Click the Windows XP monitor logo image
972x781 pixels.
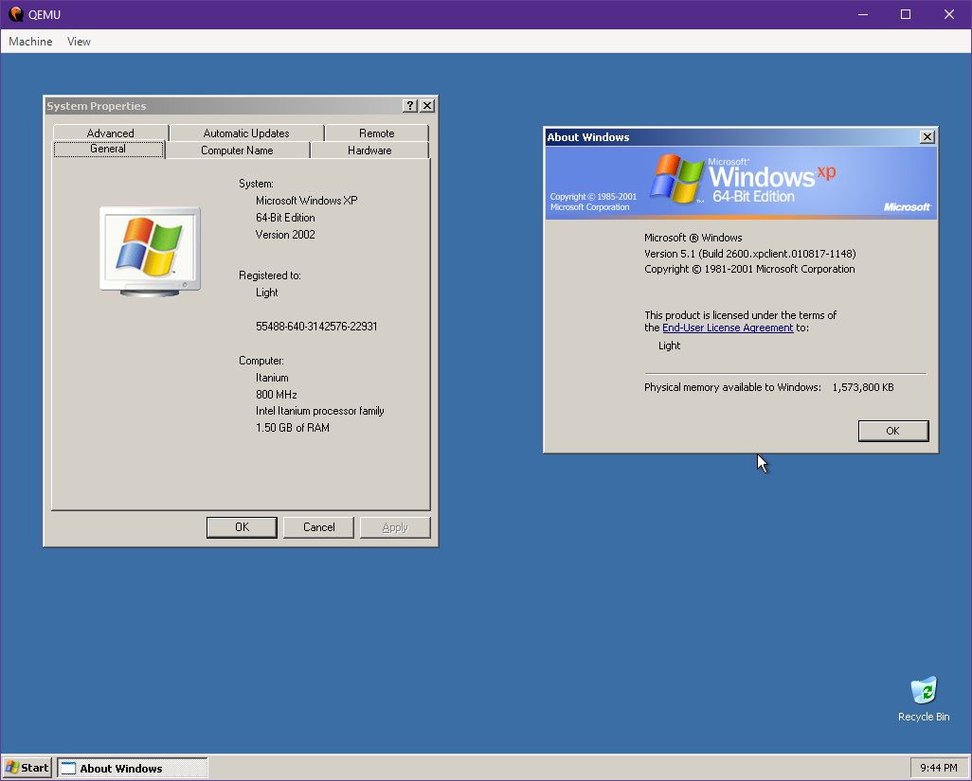150,252
